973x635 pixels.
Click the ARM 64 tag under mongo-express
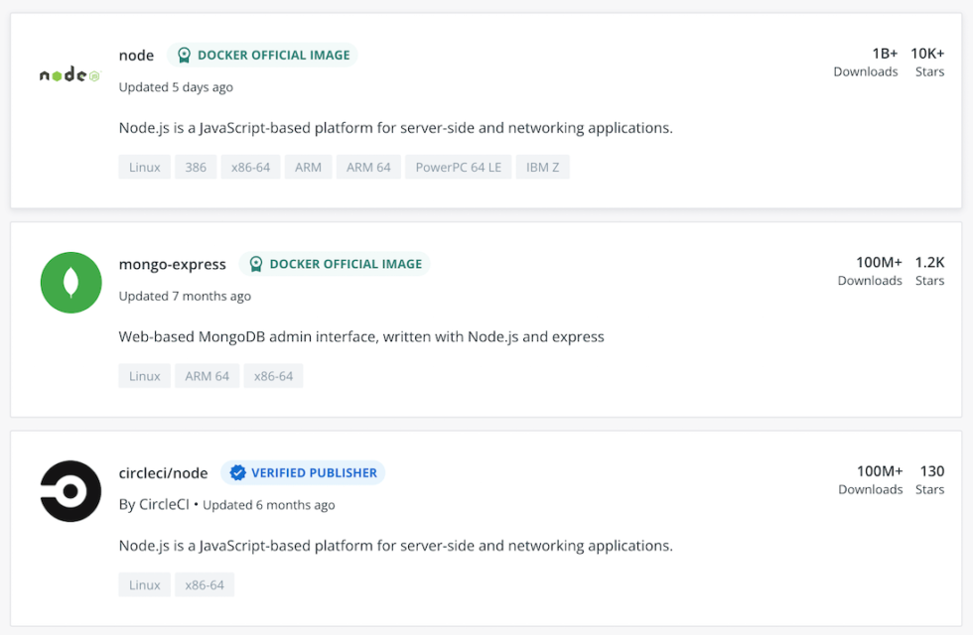click(207, 375)
